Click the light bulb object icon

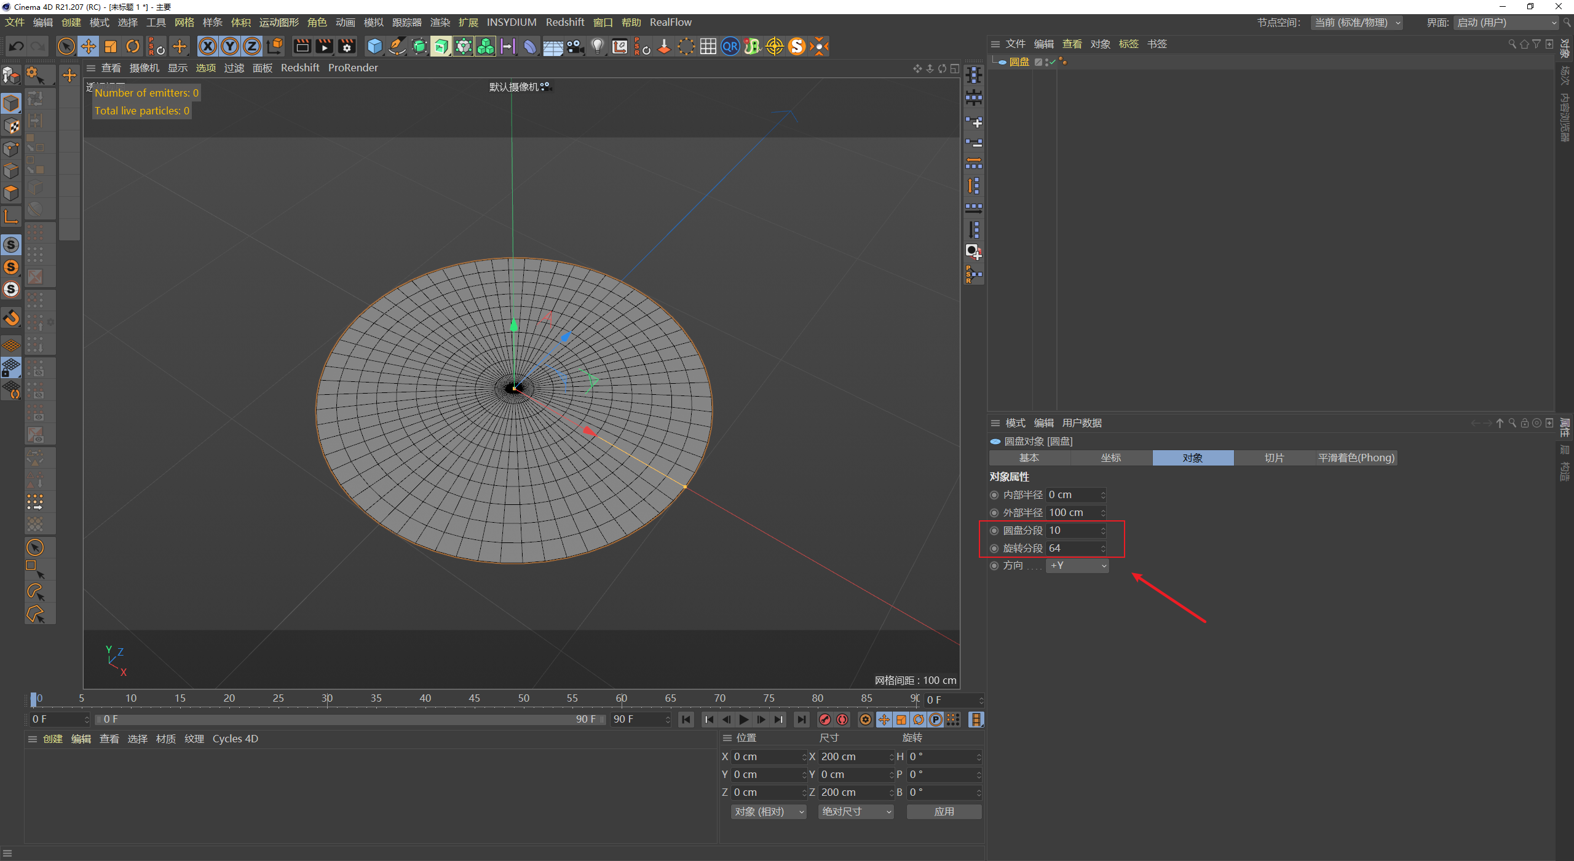pos(597,46)
